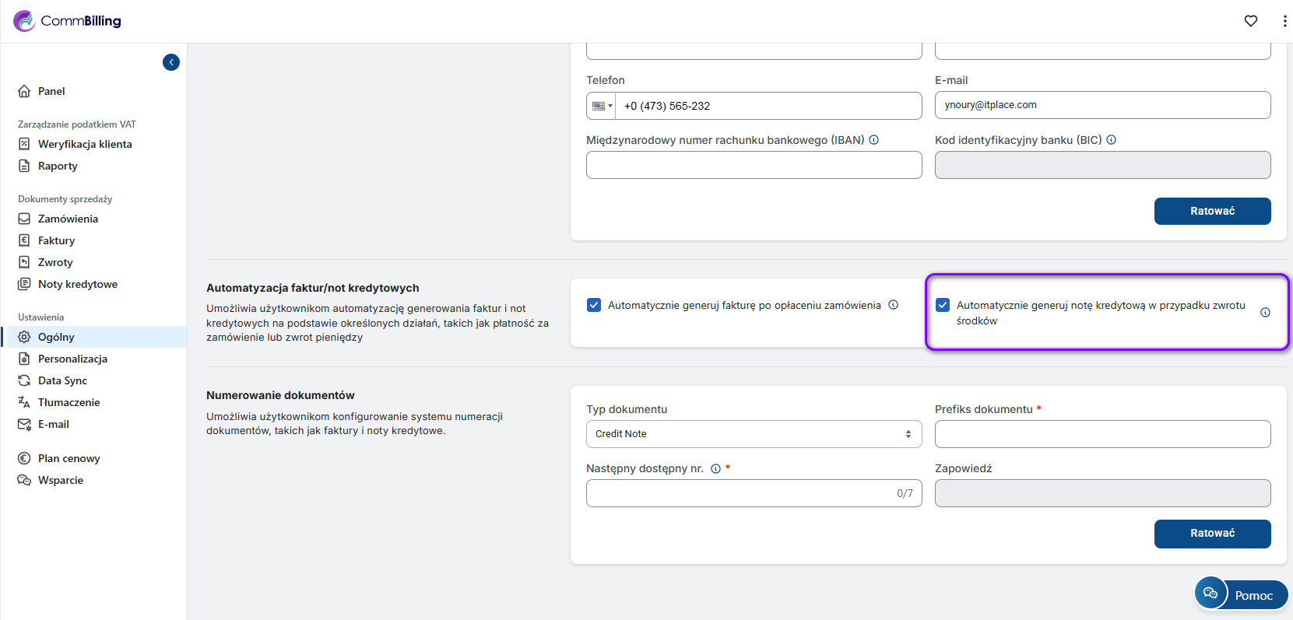The height and width of the screenshot is (620, 1293).
Task: Click the heart favorites icon in header
Action: tap(1250, 21)
